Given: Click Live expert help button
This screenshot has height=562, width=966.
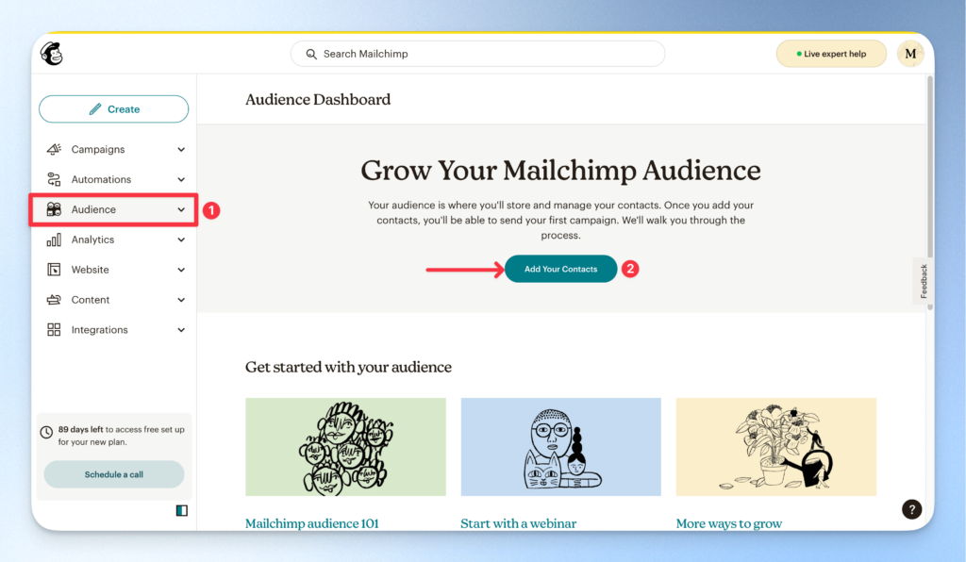Looking at the screenshot, I should tap(831, 54).
